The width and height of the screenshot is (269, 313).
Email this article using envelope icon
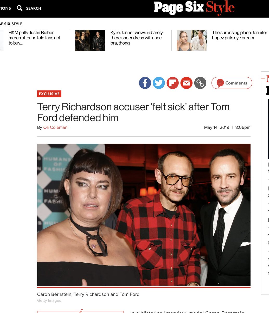point(186,83)
